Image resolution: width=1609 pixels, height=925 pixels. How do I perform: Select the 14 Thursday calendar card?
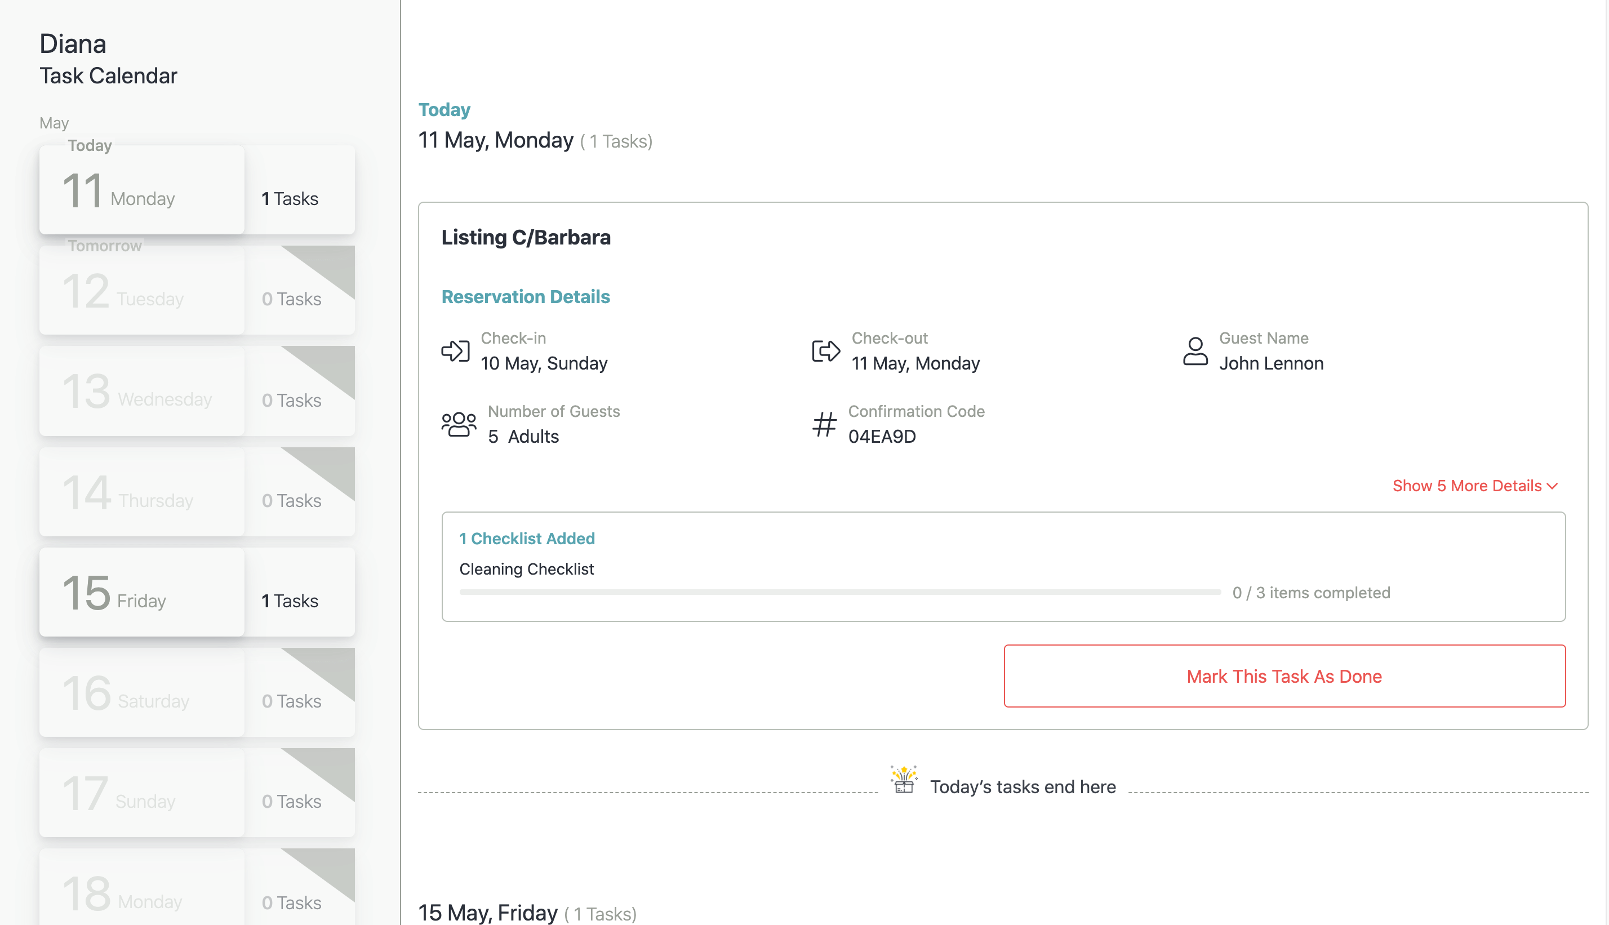tap(197, 492)
